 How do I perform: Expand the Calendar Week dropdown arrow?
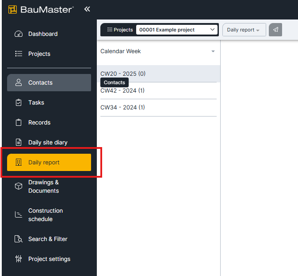[213, 51]
